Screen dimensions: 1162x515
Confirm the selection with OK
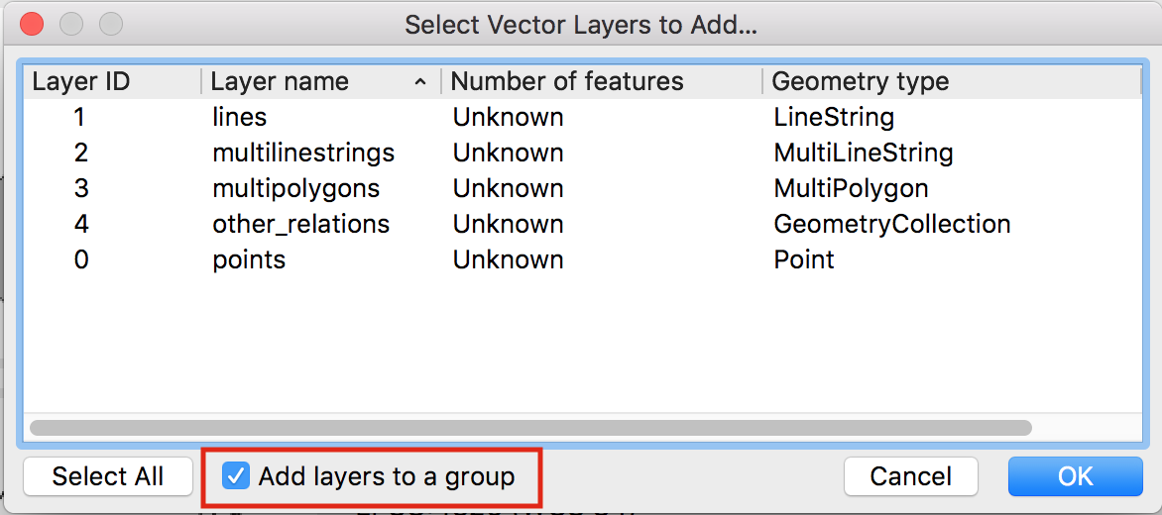tap(1076, 476)
